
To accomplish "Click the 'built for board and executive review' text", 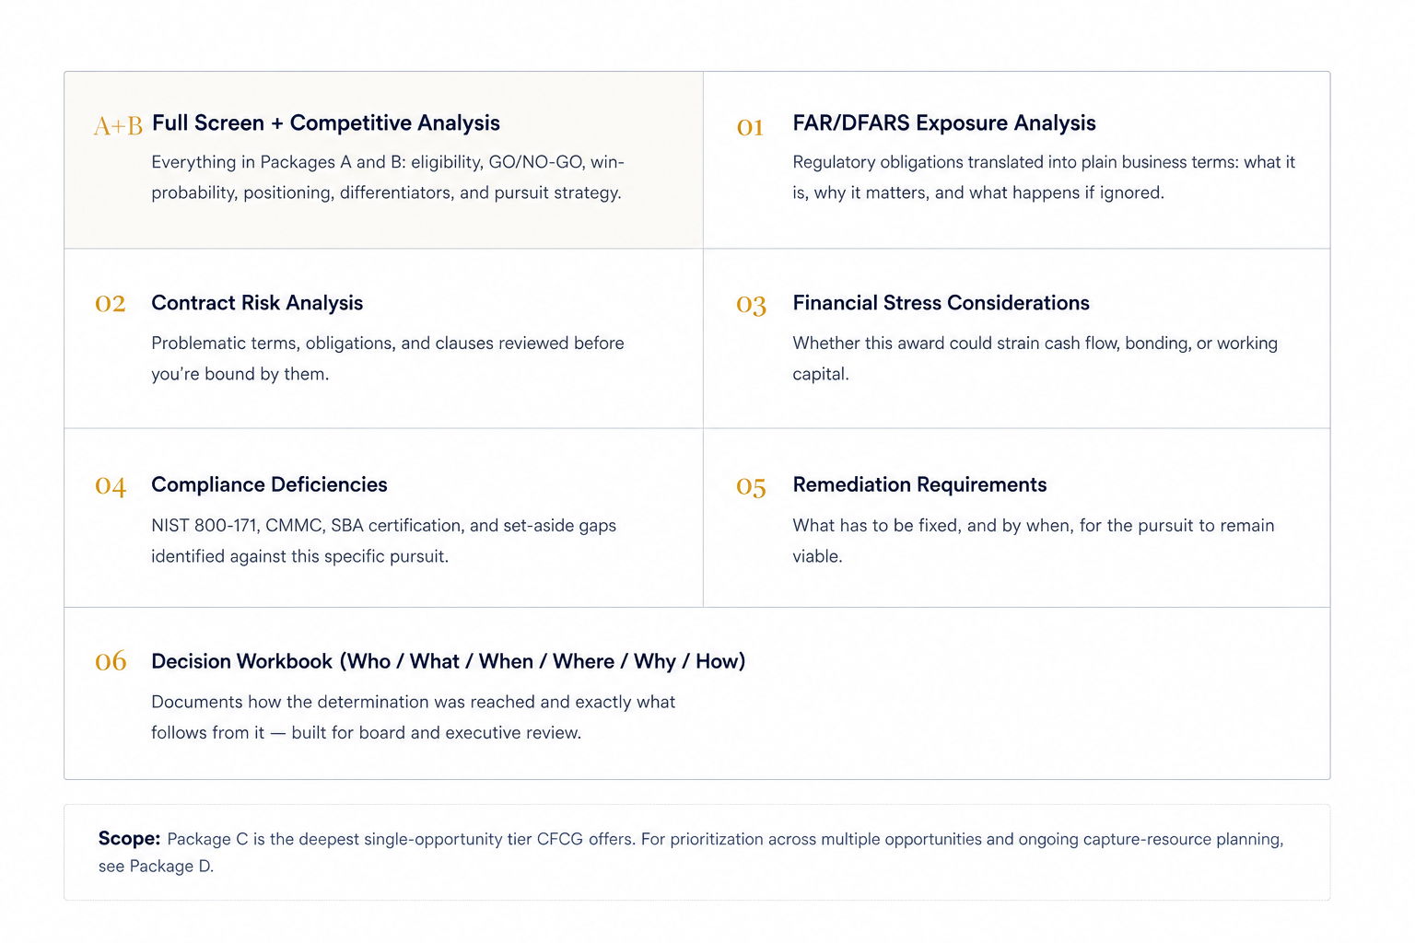I will point(436,733).
